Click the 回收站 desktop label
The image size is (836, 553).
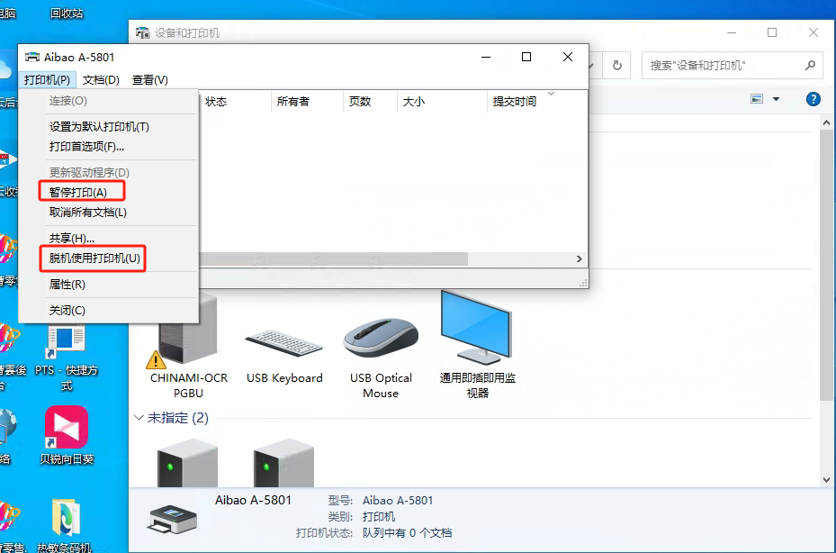pos(67,13)
